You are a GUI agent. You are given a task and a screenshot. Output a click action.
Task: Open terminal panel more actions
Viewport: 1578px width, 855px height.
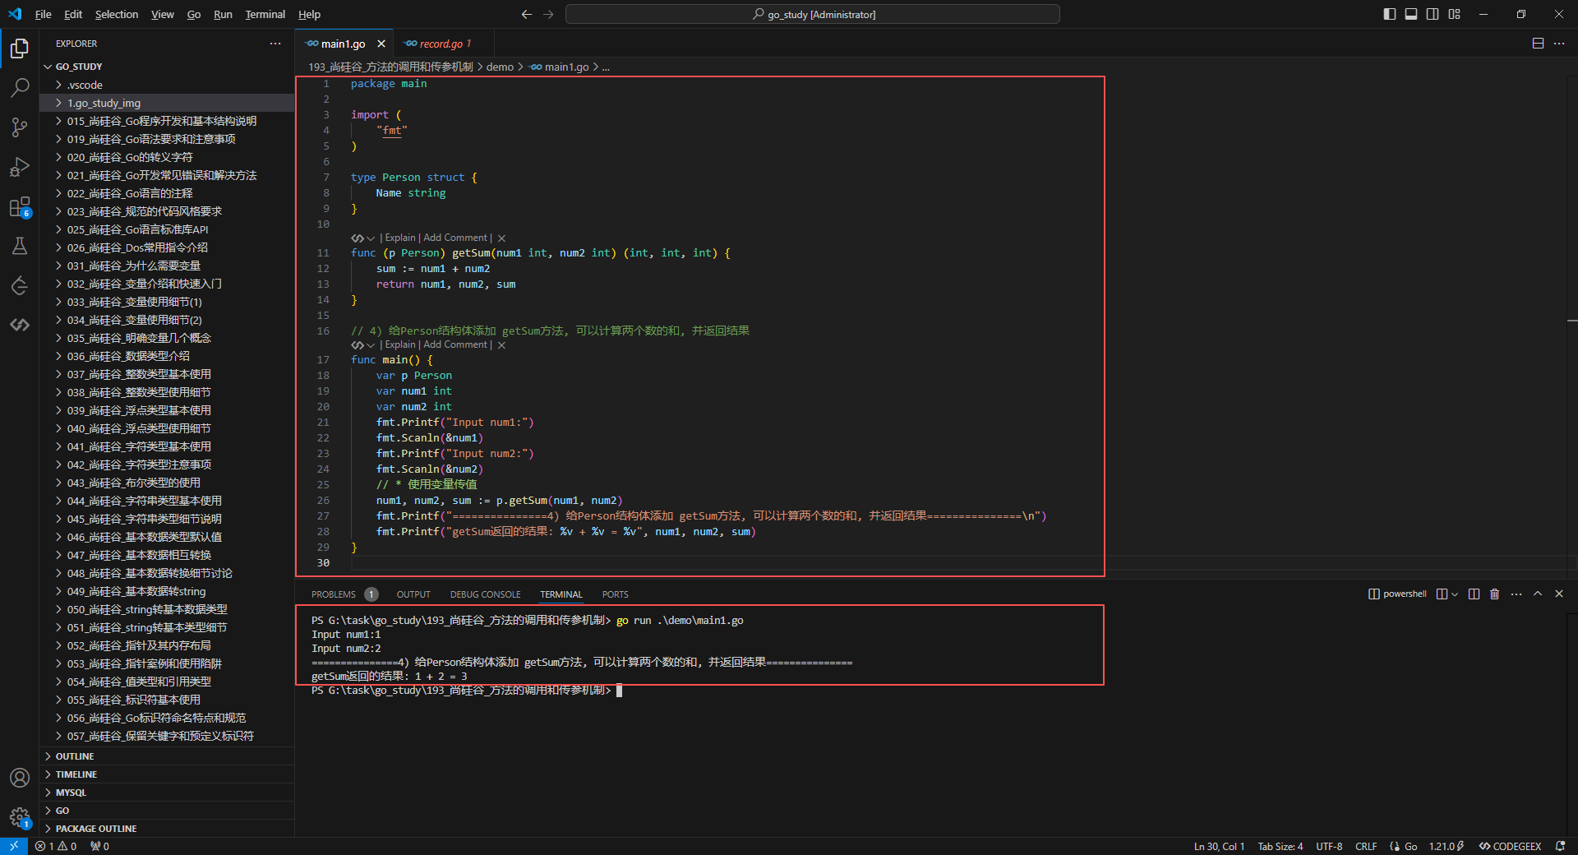click(x=1516, y=594)
